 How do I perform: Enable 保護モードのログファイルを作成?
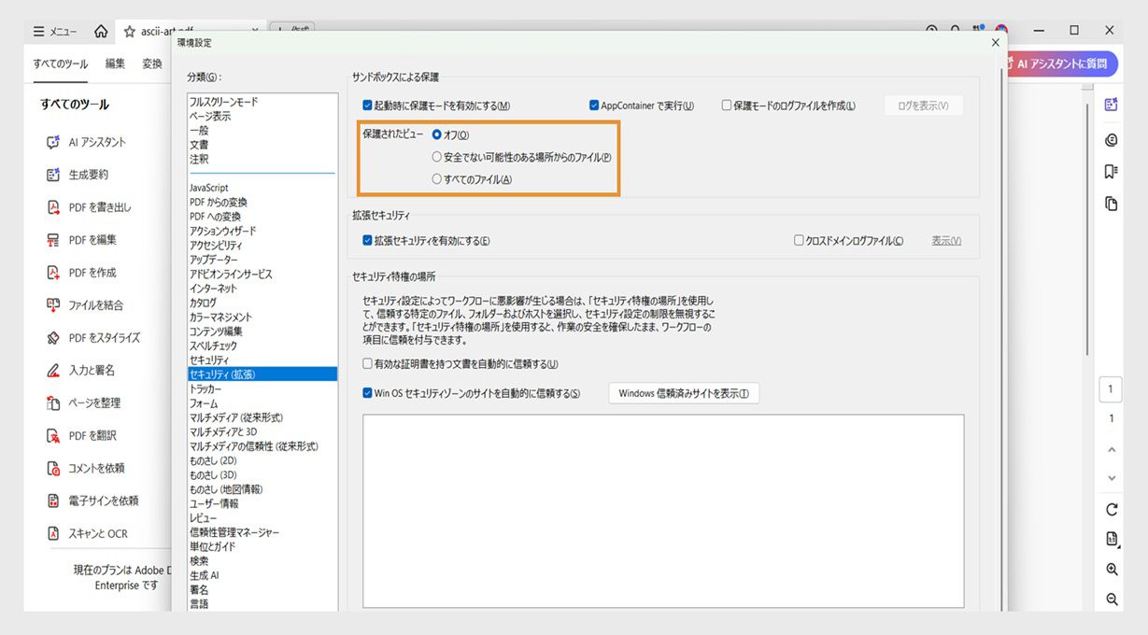[x=727, y=106]
